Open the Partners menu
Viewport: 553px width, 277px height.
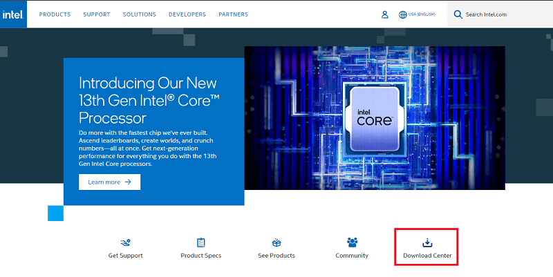233,15
